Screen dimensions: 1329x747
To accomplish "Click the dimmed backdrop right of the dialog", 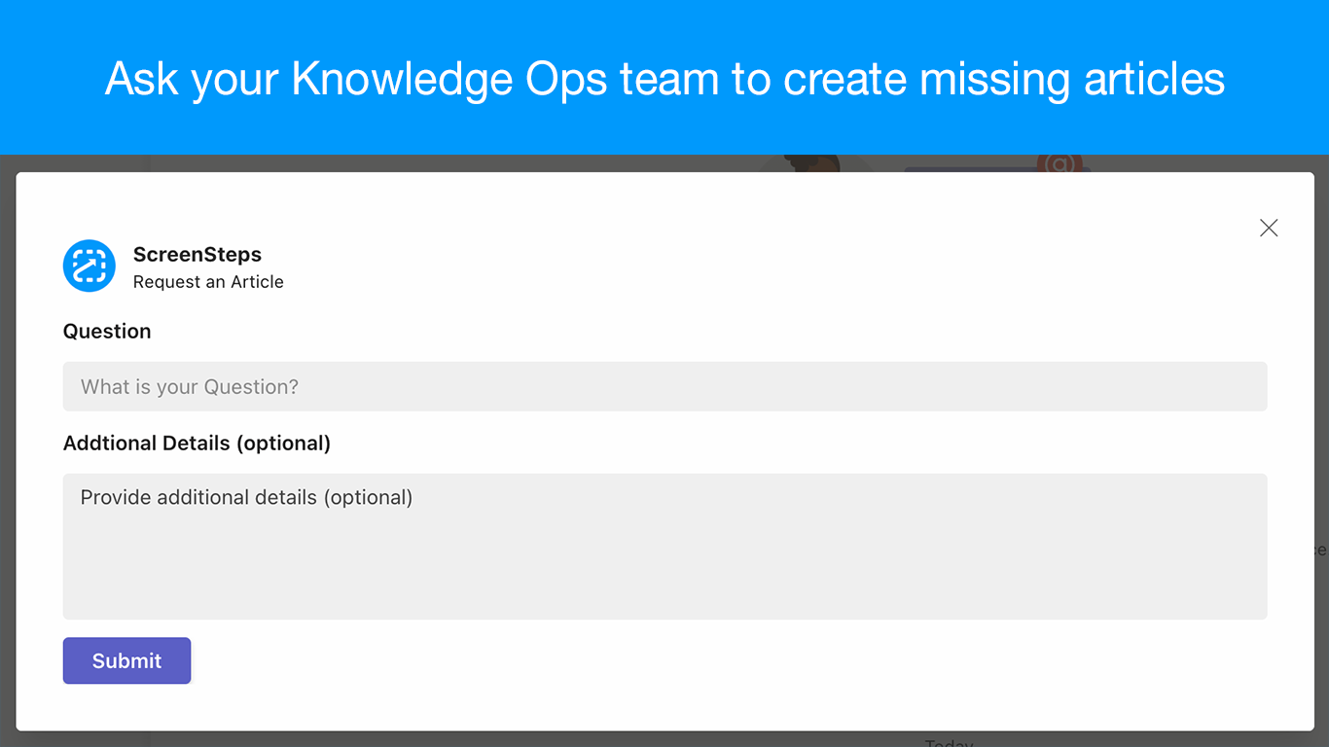I will pos(1322,389).
